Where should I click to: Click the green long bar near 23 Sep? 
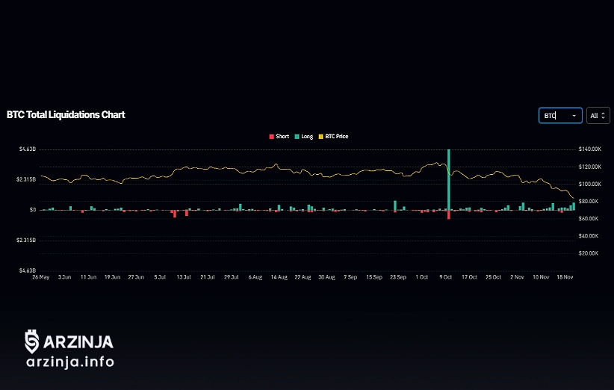click(x=394, y=205)
